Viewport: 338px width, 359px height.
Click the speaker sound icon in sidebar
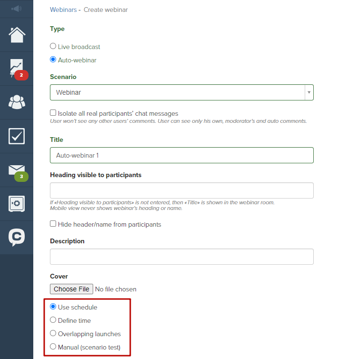click(x=17, y=9)
